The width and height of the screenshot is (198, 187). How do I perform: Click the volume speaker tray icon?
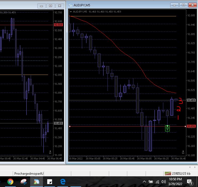[163, 182]
